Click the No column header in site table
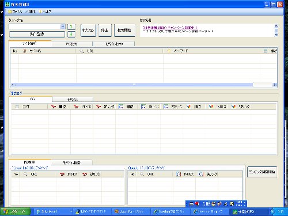This screenshot has height=216, width=288. pos(14,51)
